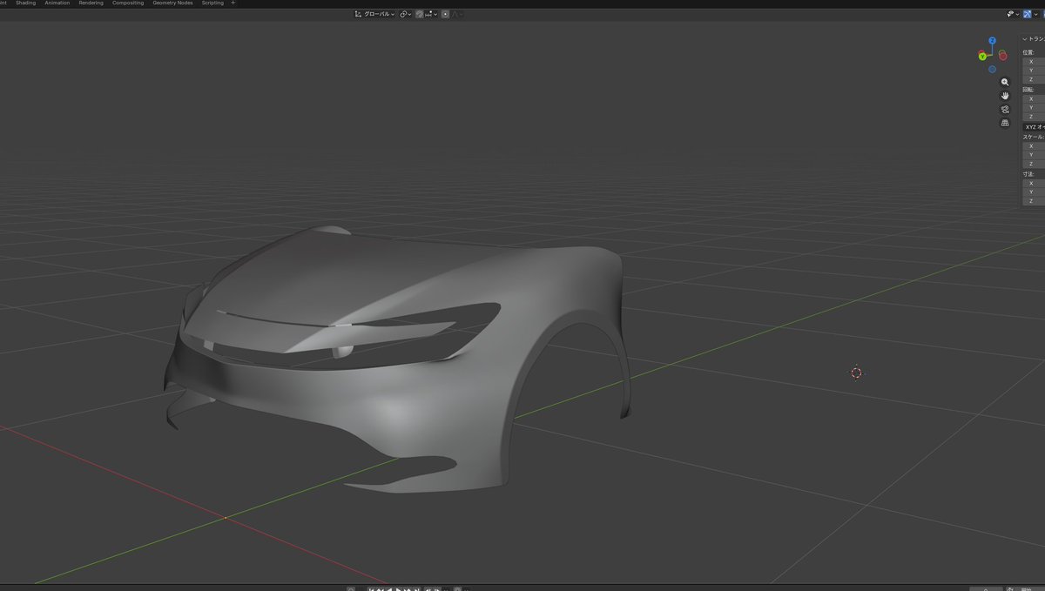Viewport: 1045px width, 591px height.
Task: Snap view to the negative Z axis
Action: click(992, 69)
